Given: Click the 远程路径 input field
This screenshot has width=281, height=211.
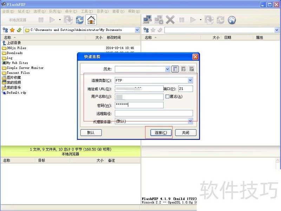Looking at the screenshot, I should 153,113.
